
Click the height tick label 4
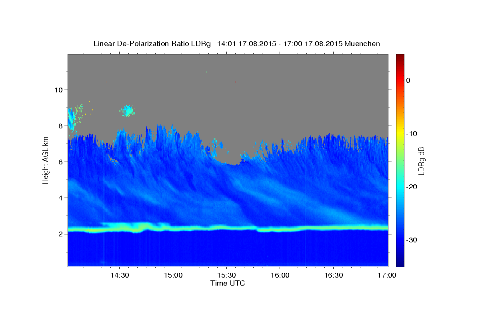[x=60, y=198]
